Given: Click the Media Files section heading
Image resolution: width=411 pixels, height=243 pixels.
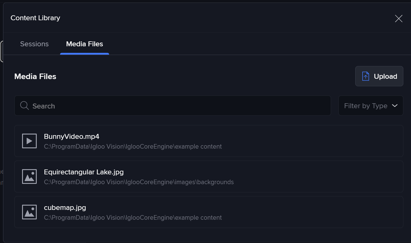Looking at the screenshot, I should [35, 76].
